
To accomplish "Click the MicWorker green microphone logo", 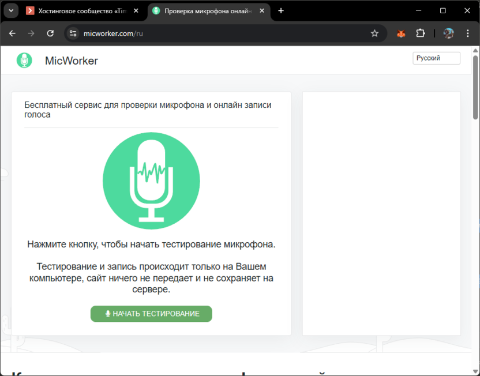I will point(24,61).
